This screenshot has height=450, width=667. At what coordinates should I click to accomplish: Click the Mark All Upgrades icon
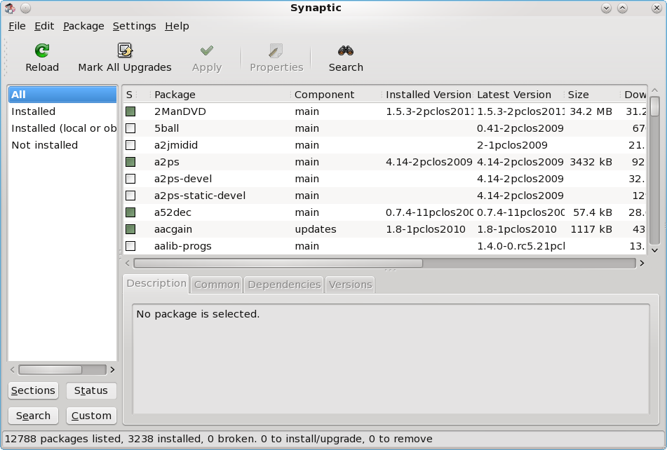coord(125,50)
